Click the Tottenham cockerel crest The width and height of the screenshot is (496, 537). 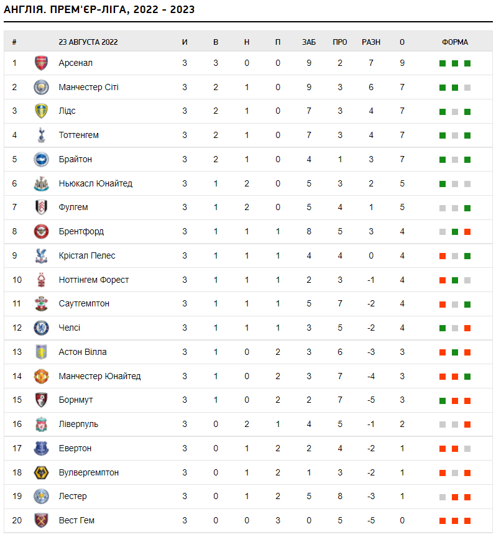pyautogui.click(x=41, y=135)
